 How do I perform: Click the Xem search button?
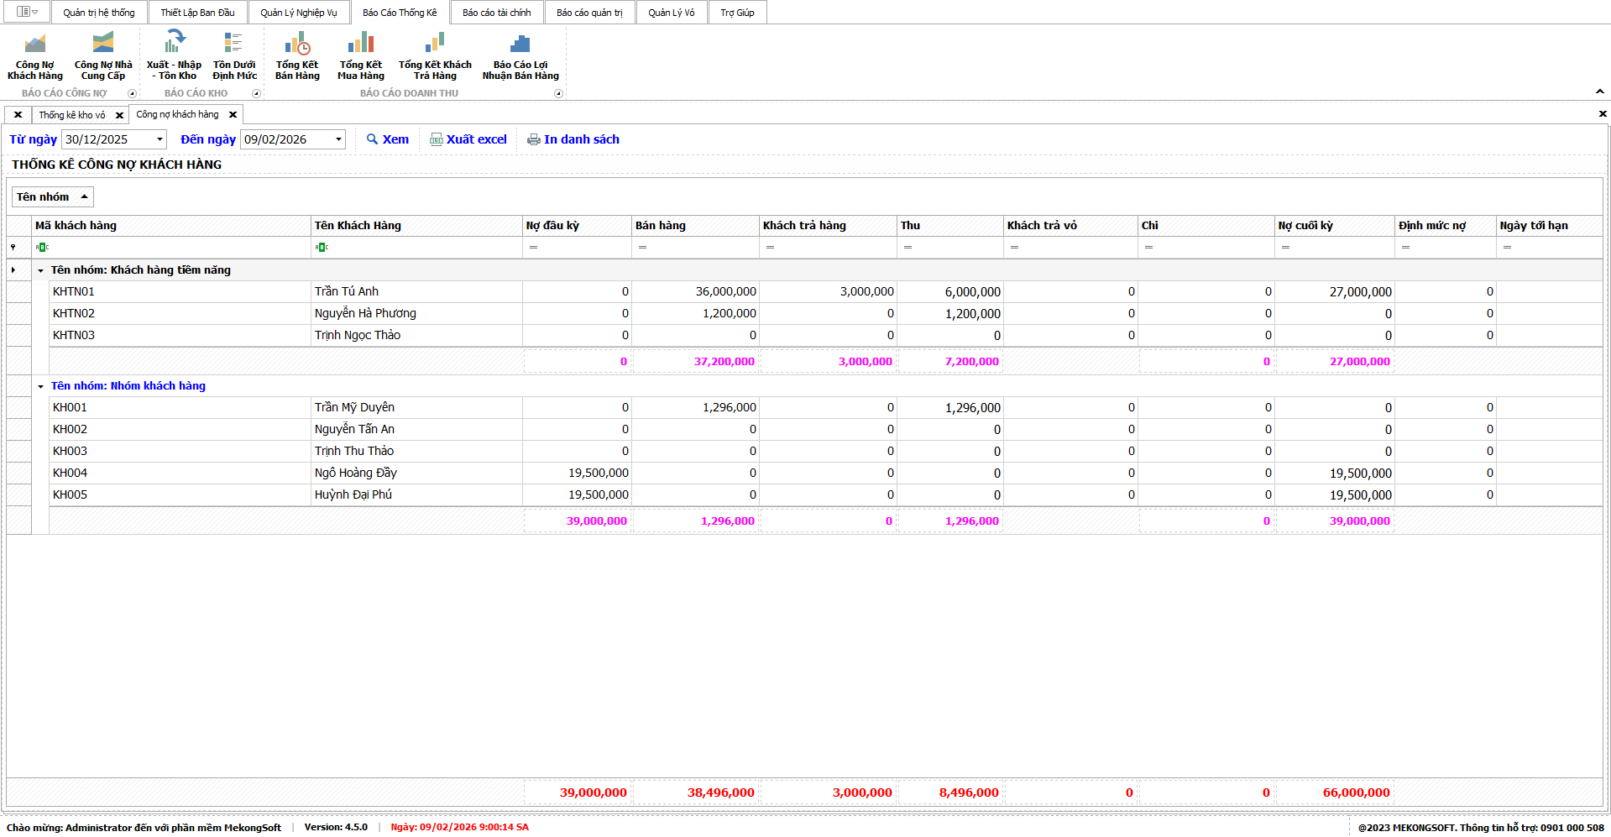point(388,139)
